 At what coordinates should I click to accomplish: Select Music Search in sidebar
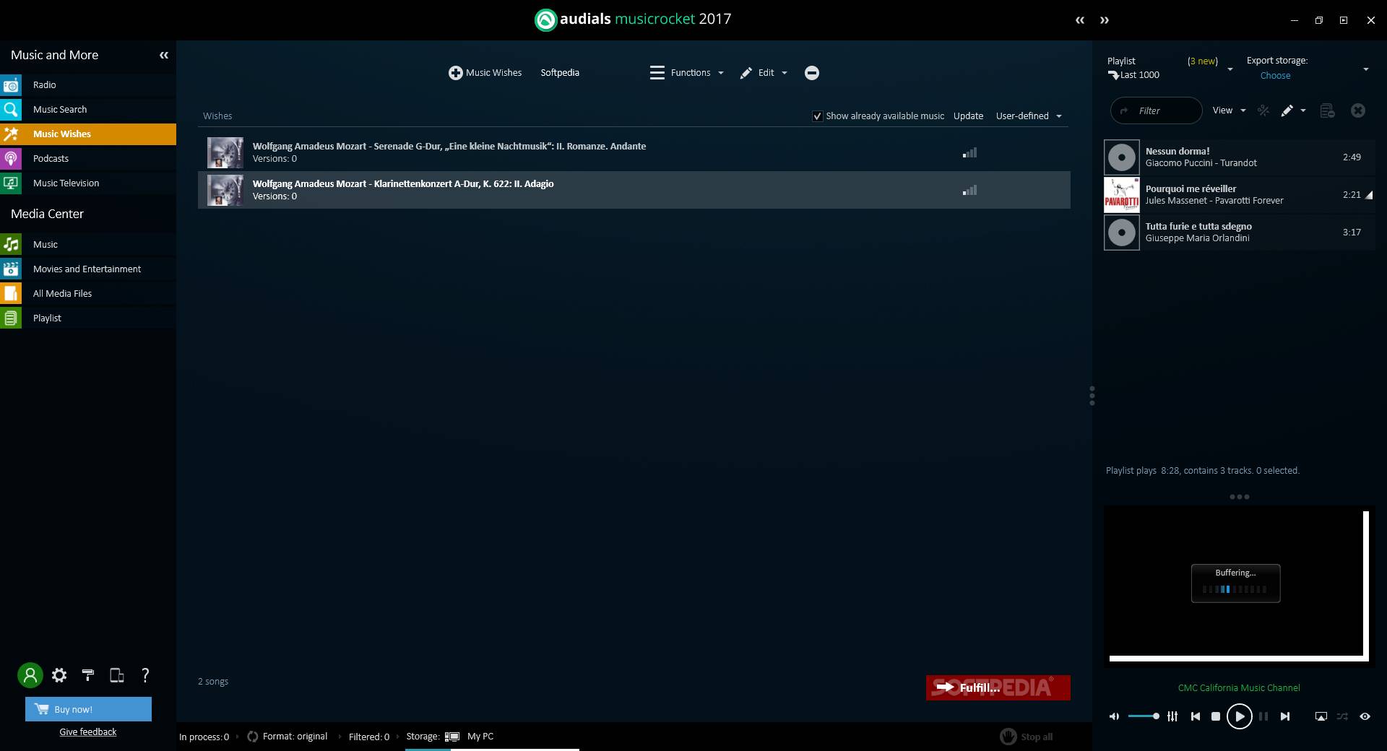88,110
